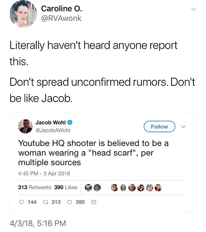Follow Jacob Wohl with the Follow button
This screenshot has width=206, height=232.
(159, 127)
